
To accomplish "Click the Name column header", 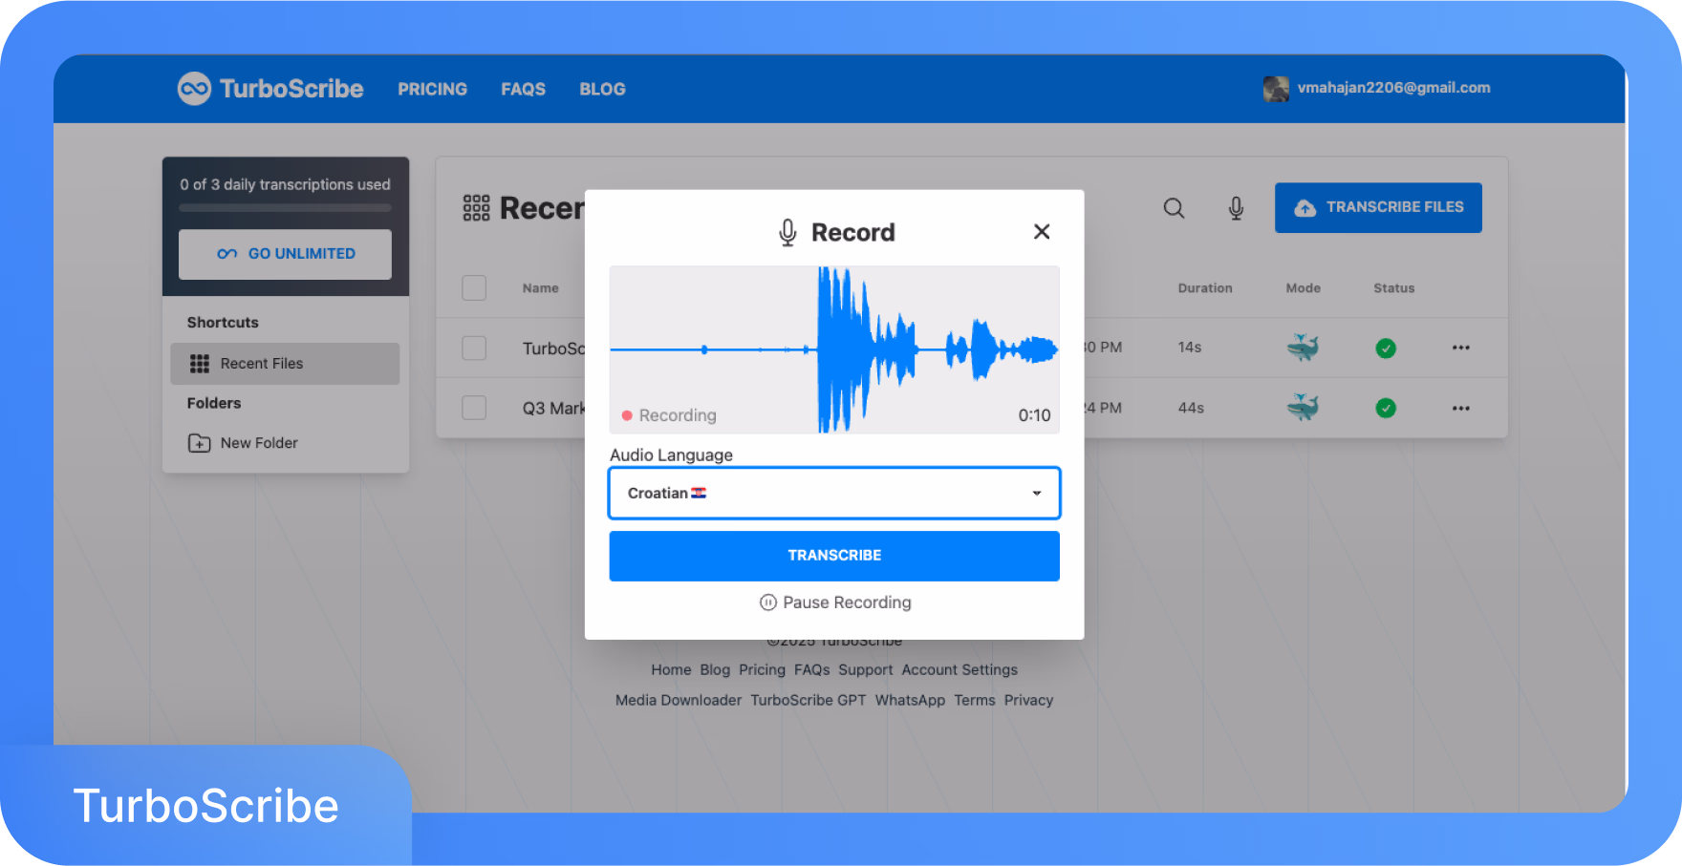I will tap(541, 288).
